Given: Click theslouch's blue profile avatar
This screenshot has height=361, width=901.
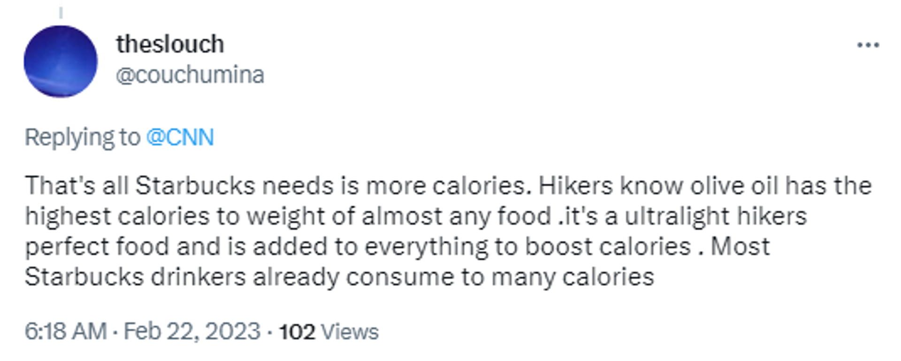Looking at the screenshot, I should pyautogui.click(x=61, y=61).
